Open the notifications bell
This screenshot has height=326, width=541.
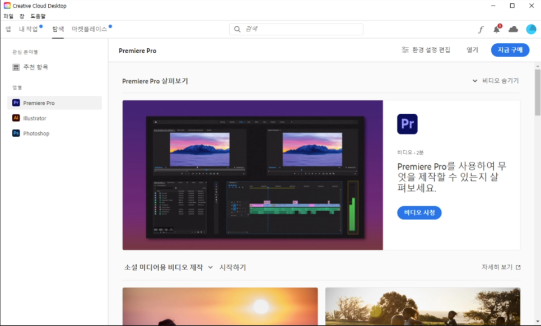[497, 29]
